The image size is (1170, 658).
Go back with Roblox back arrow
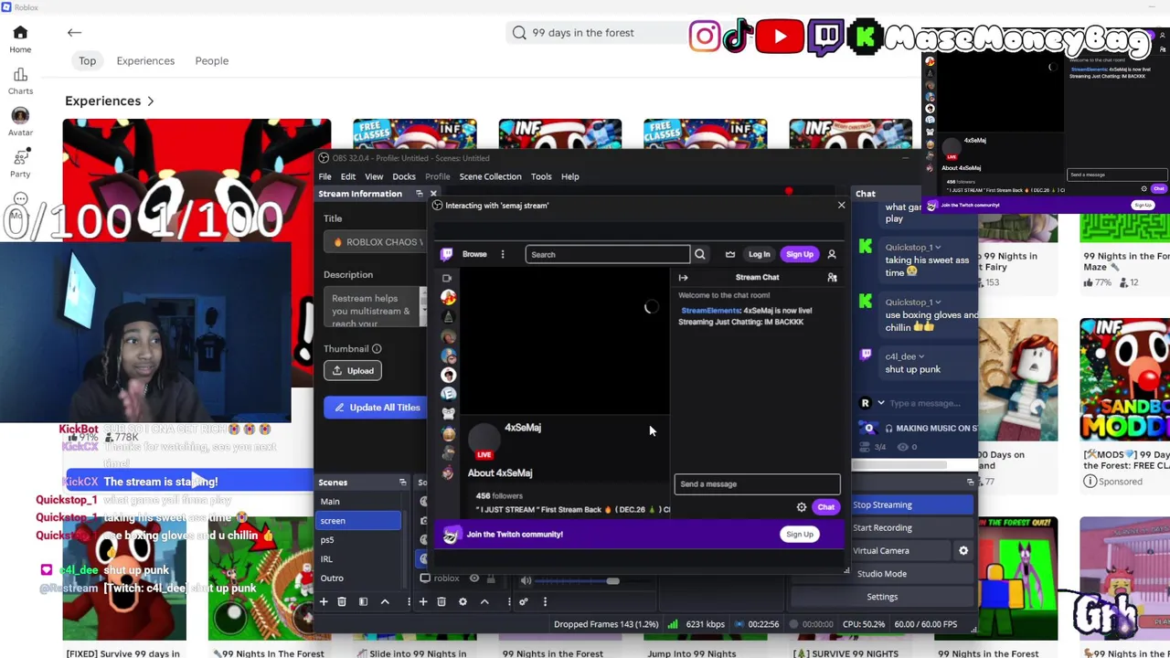[74, 33]
